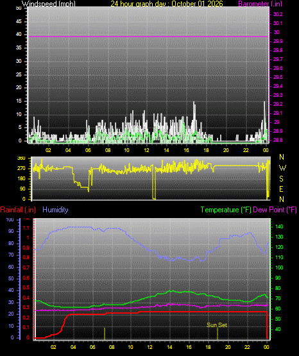Click compass letter "W" beside wind direction graph
Screen dimensions: 299x356
(x=282, y=168)
